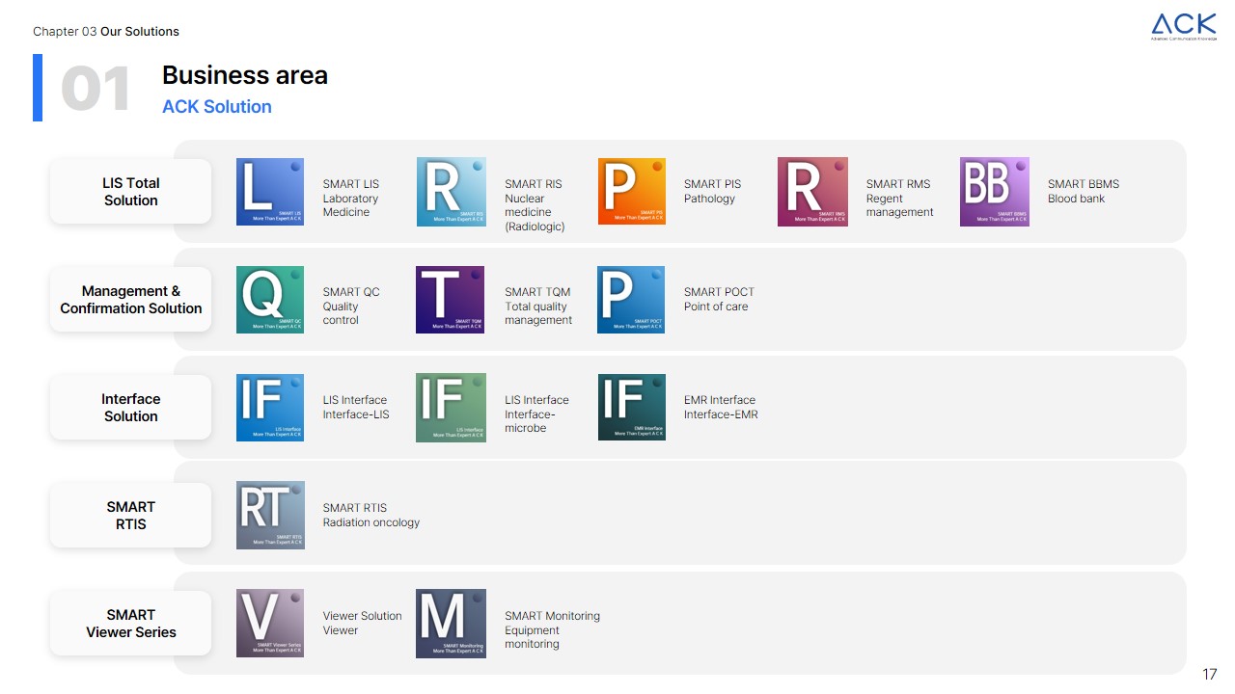Image resolution: width=1235 pixels, height=694 pixels.
Task: Click the ACK Solution subtitle text
Action: click(x=216, y=107)
